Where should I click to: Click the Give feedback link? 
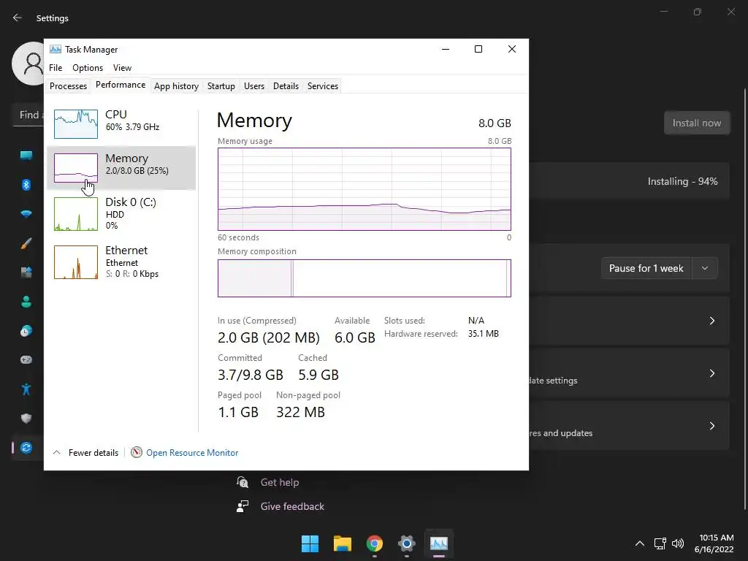[292, 506]
